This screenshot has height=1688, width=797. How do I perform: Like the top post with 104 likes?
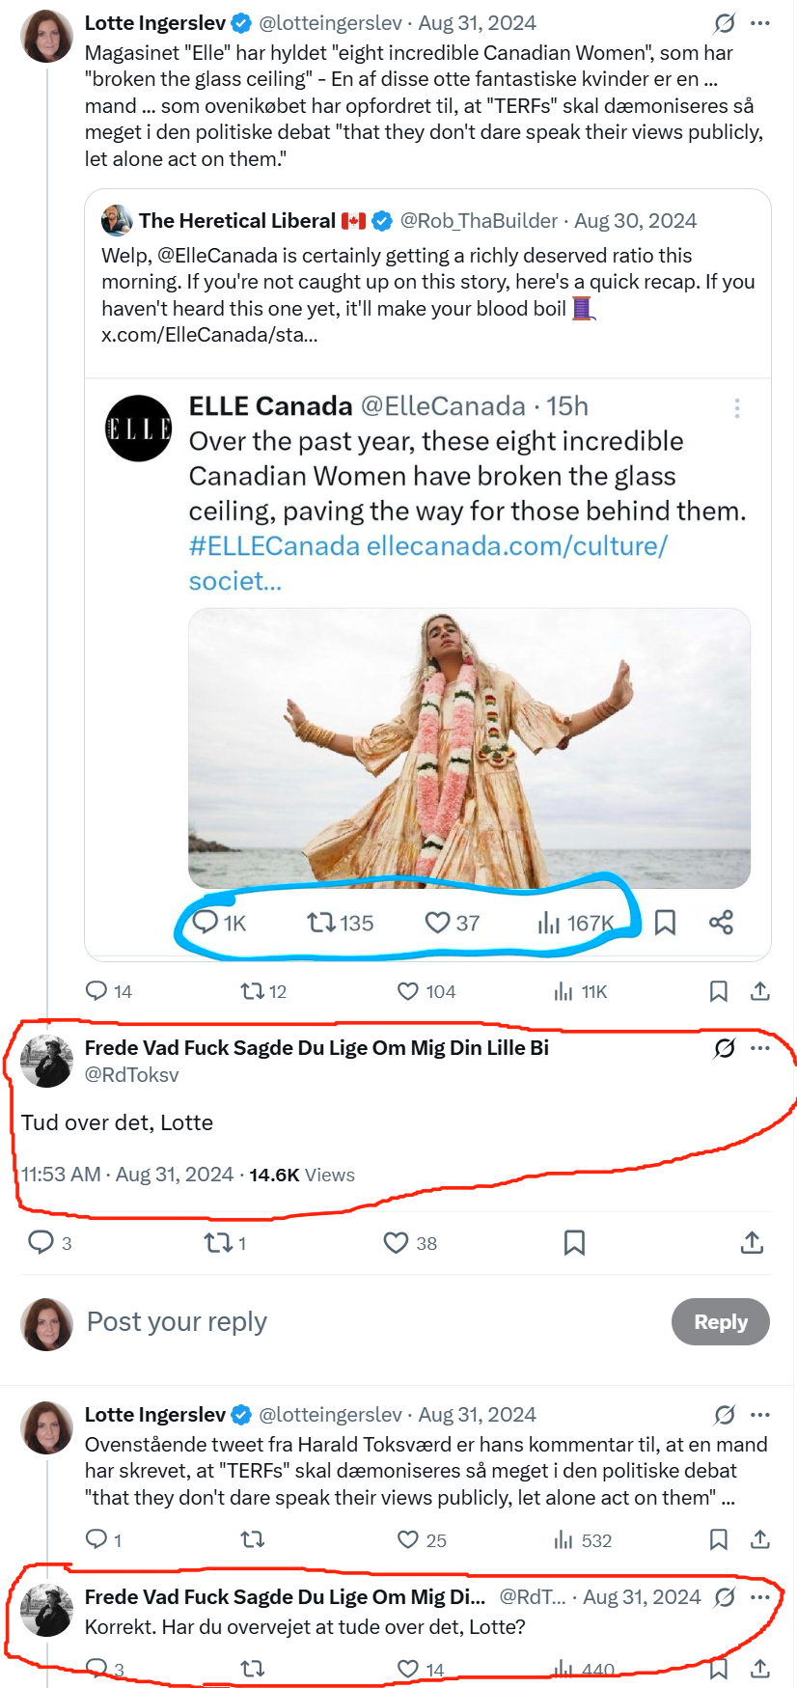(x=408, y=991)
